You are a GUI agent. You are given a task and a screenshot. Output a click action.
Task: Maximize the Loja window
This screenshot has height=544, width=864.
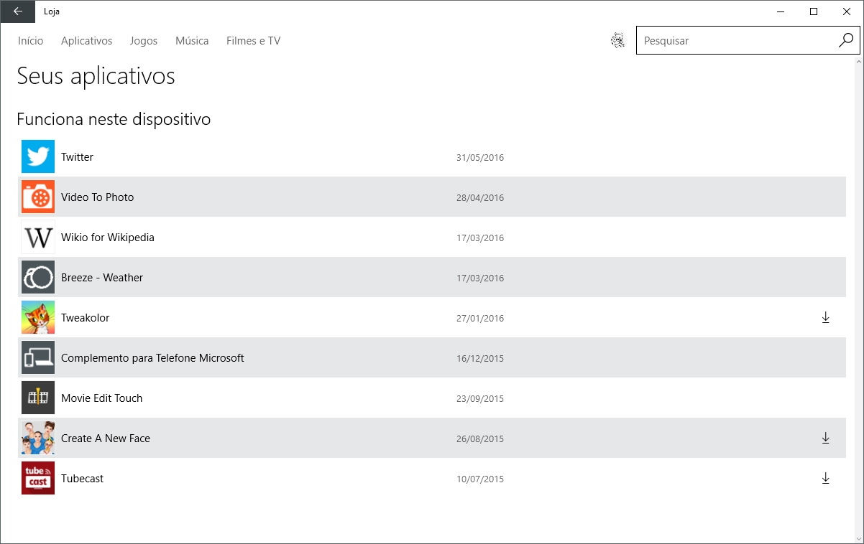tap(814, 11)
